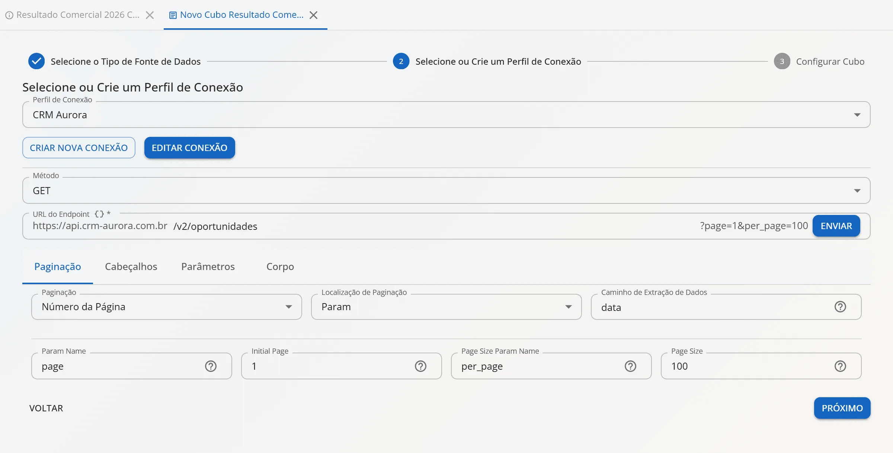
Task: Click the VOLTAR button
Action: tap(46, 408)
